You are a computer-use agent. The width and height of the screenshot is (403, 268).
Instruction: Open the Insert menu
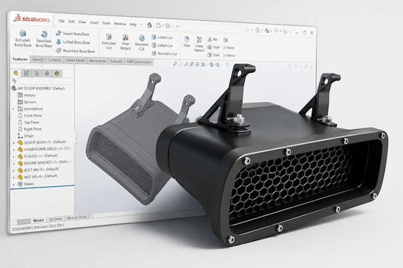[x=94, y=22]
